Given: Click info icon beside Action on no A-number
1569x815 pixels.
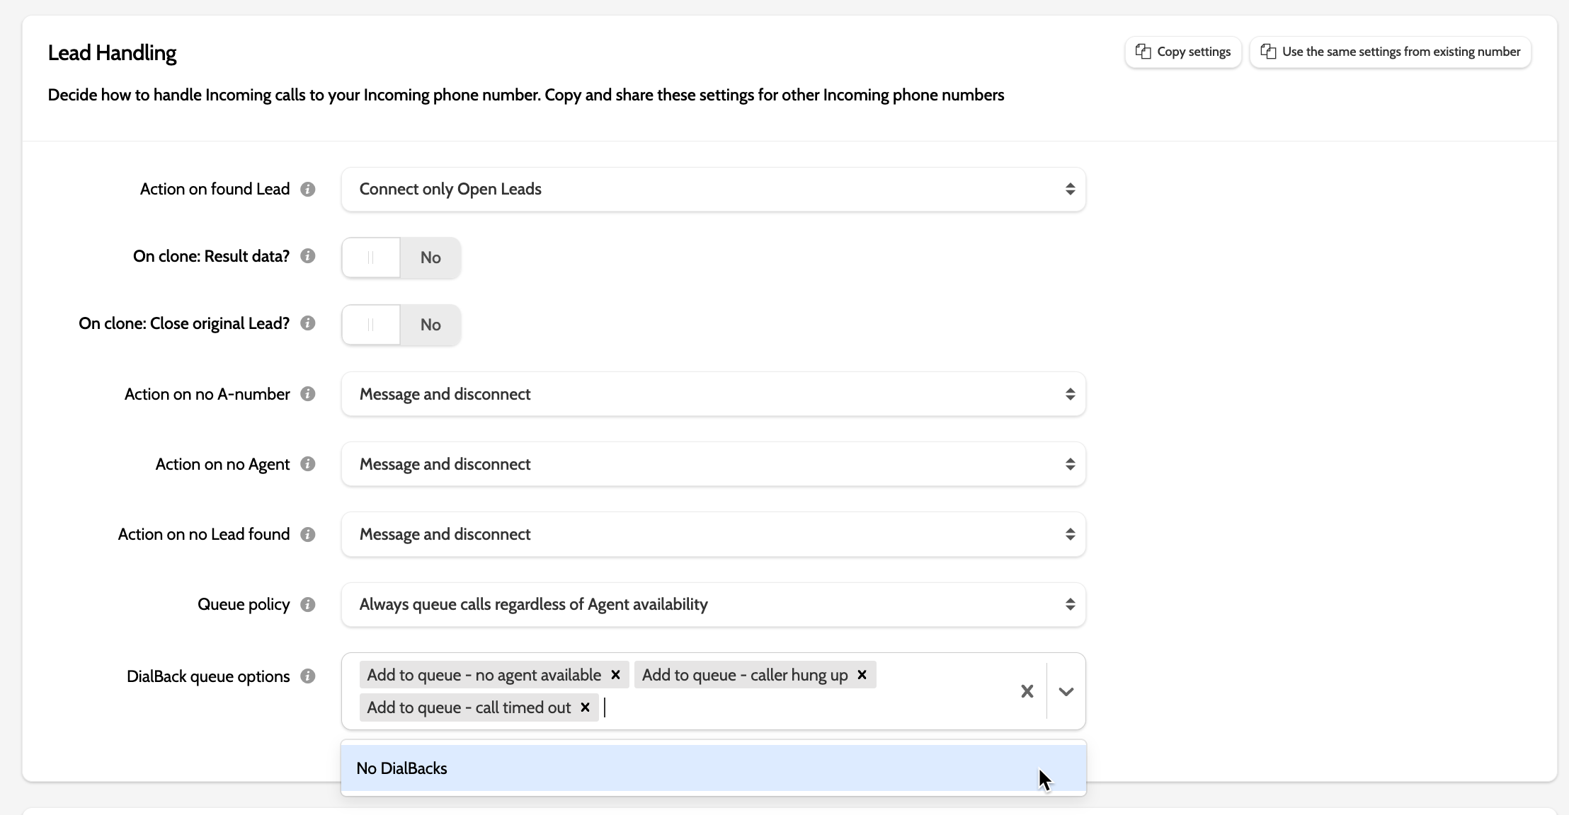Looking at the screenshot, I should (307, 394).
